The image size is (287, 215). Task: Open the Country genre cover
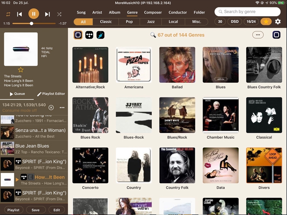tap(133, 165)
